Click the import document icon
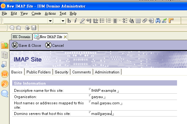The width and height of the screenshot is (187, 124). pyautogui.click(x=151, y=21)
